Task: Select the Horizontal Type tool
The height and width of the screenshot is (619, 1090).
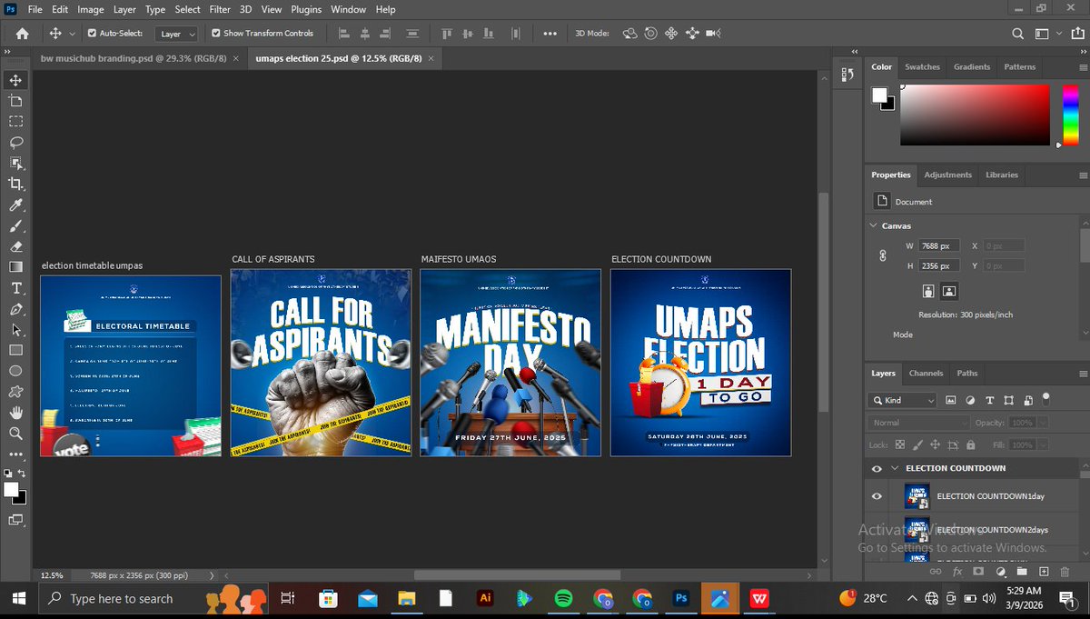Action: 15,288
